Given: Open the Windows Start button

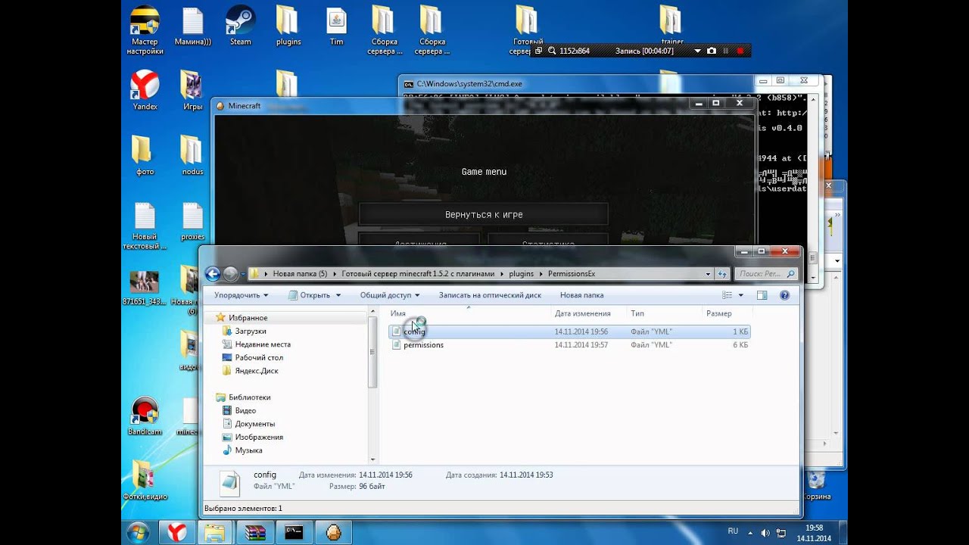Looking at the screenshot, I should tap(137, 532).
